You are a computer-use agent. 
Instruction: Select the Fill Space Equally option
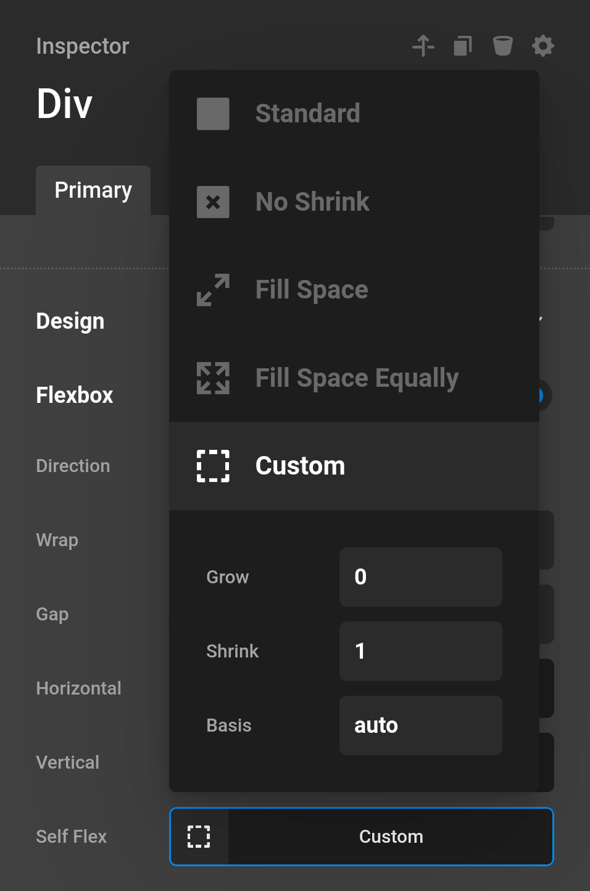point(357,378)
